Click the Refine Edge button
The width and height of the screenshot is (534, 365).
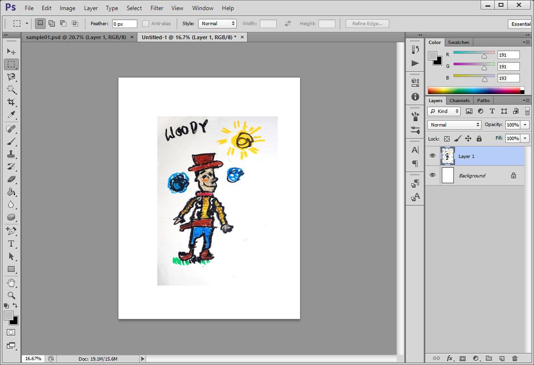pyautogui.click(x=367, y=24)
